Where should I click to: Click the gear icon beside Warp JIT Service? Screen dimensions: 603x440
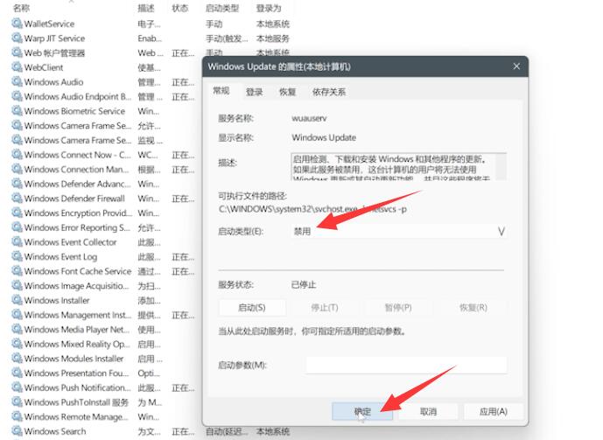click(x=17, y=38)
